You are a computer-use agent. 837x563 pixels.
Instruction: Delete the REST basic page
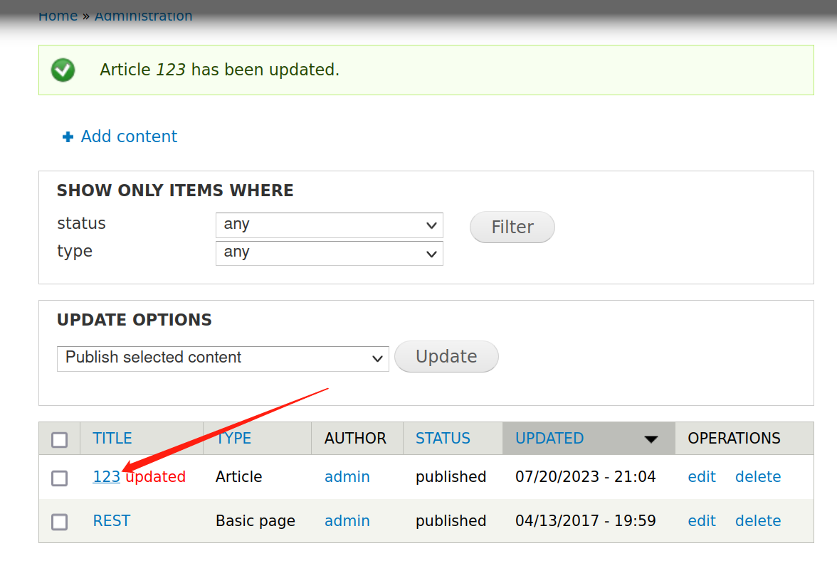757,521
